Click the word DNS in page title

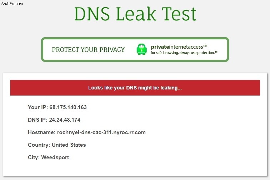point(92,14)
